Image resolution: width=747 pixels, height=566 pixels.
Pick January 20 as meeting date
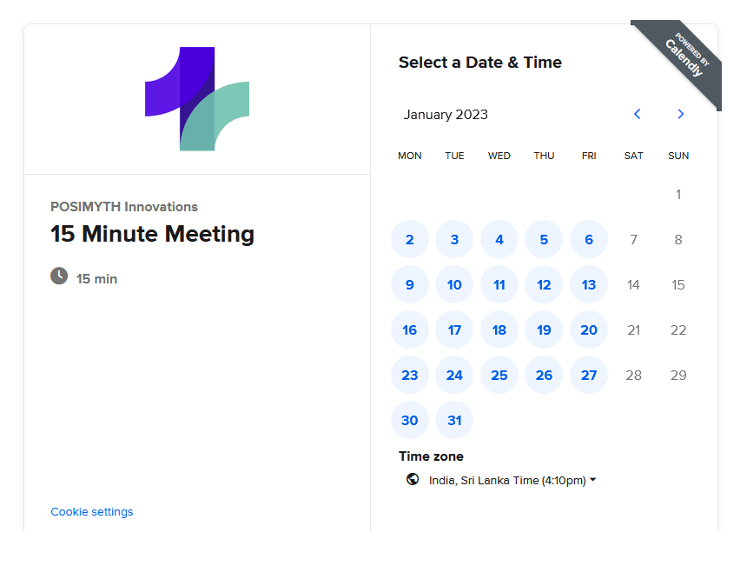click(589, 330)
